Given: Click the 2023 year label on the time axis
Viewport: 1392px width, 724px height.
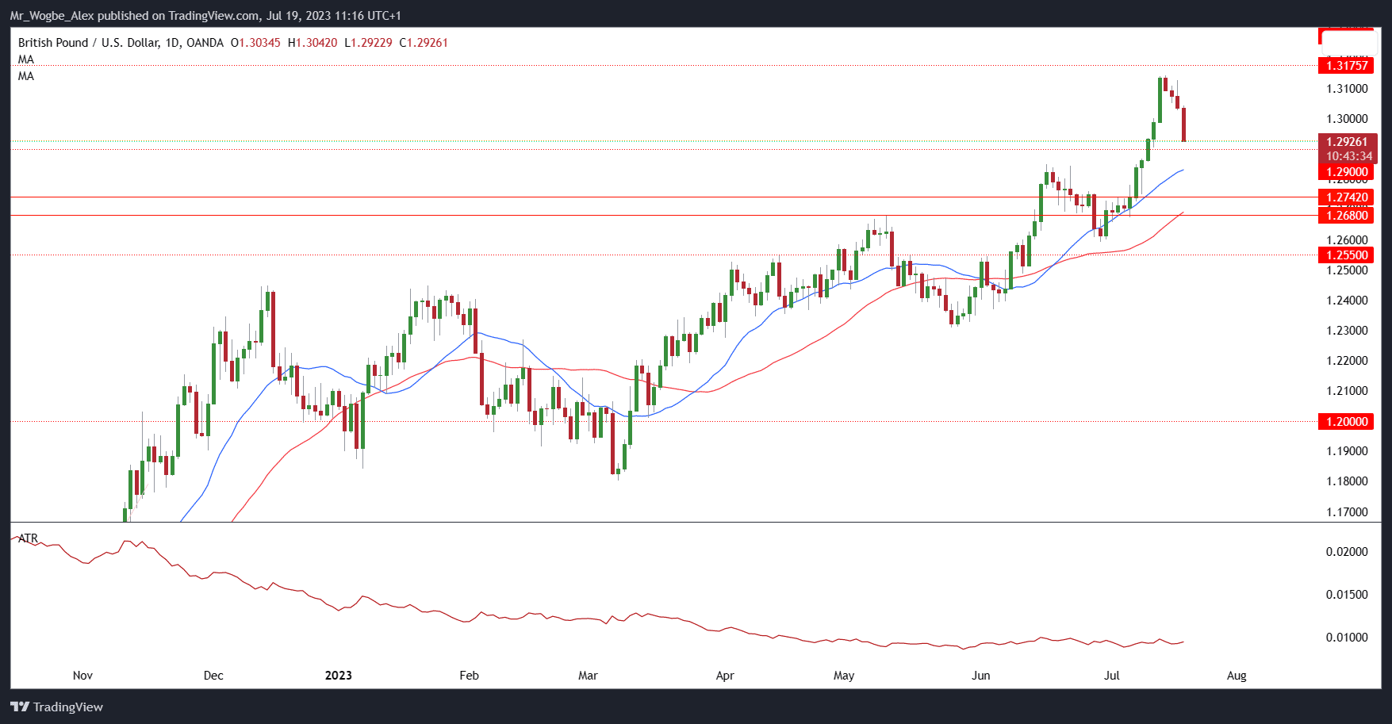Looking at the screenshot, I should [339, 676].
